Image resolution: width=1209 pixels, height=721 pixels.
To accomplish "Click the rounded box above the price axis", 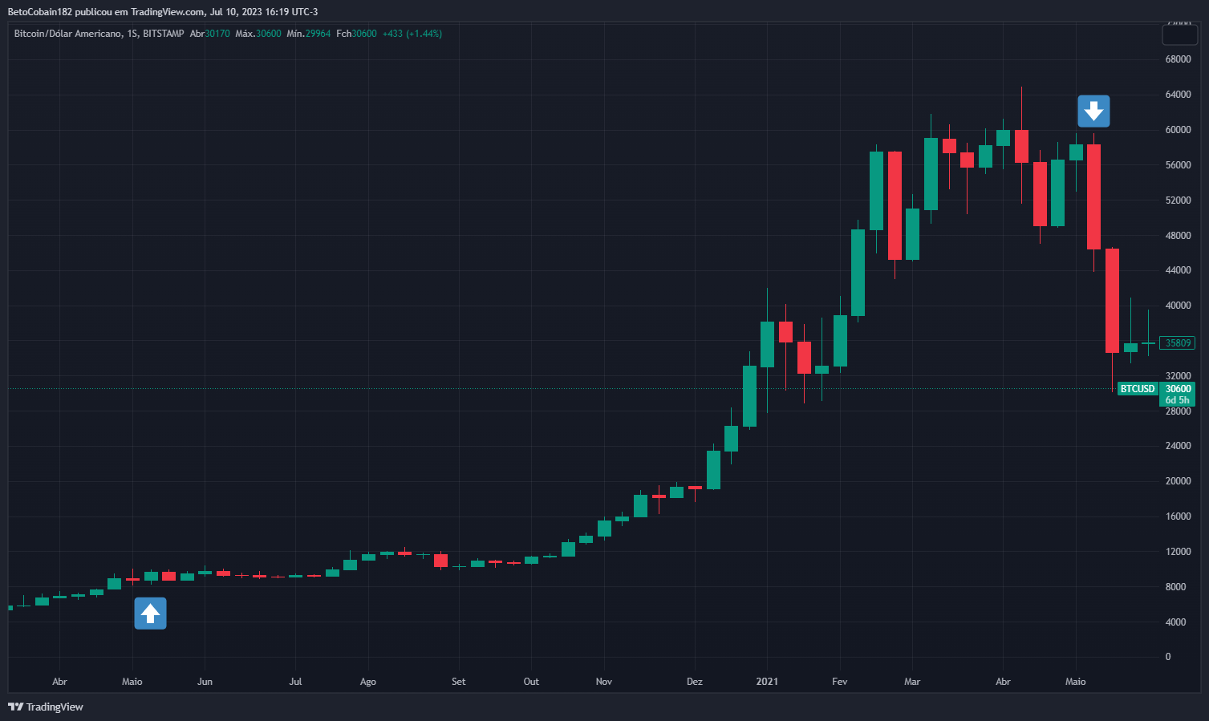I will click(x=1179, y=35).
